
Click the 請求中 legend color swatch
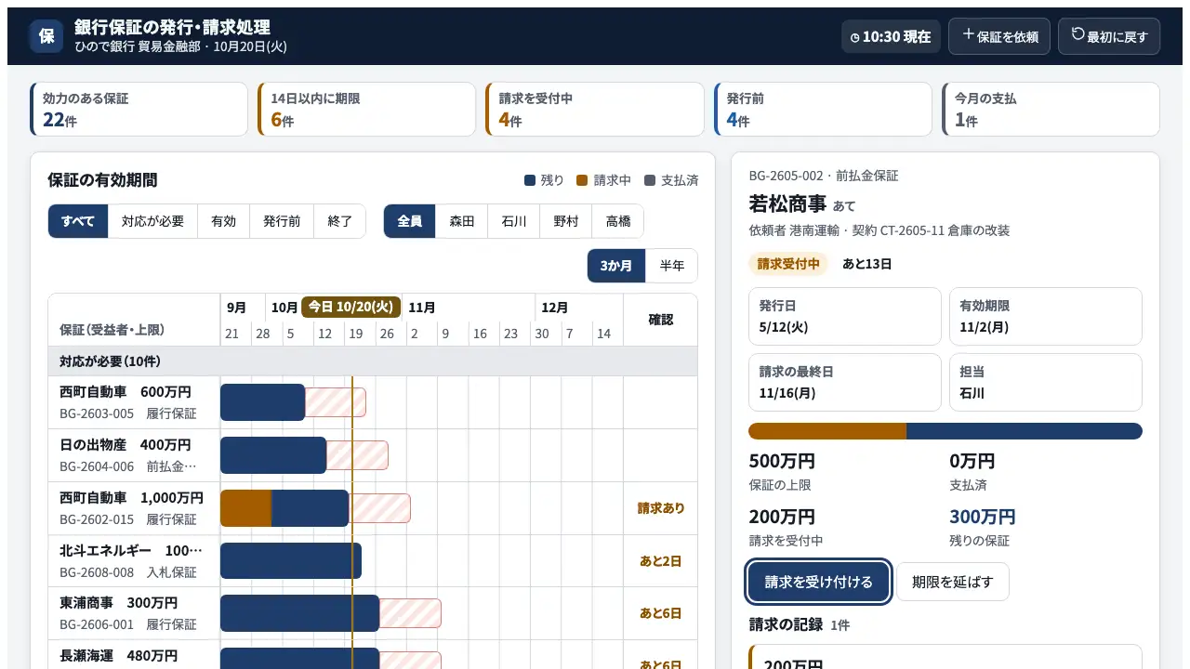point(582,180)
